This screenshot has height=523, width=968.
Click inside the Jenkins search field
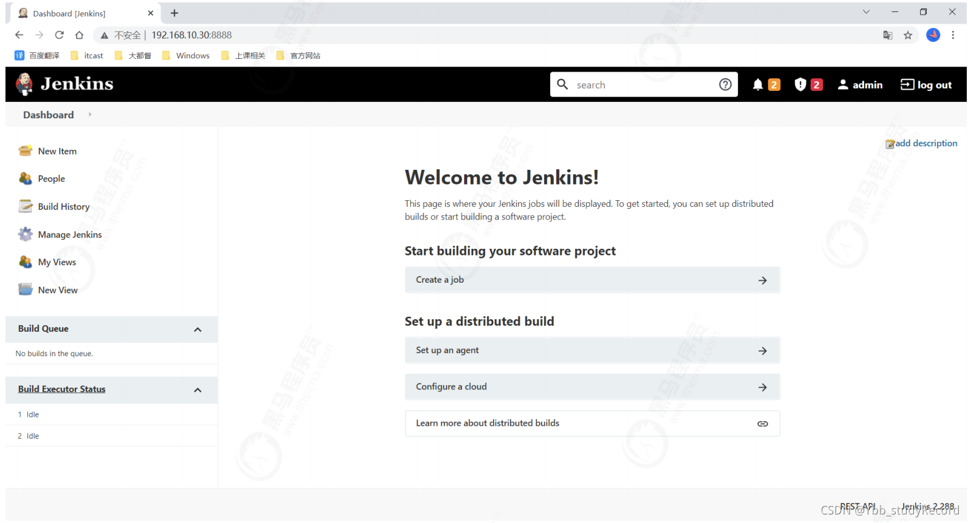[644, 85]
